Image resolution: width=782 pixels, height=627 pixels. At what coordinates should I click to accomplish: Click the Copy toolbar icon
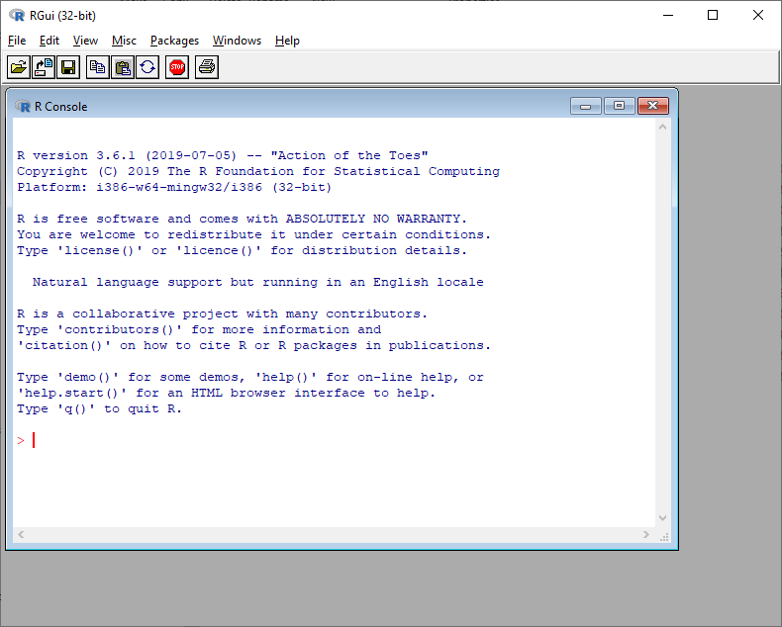(x=97, y=67)
